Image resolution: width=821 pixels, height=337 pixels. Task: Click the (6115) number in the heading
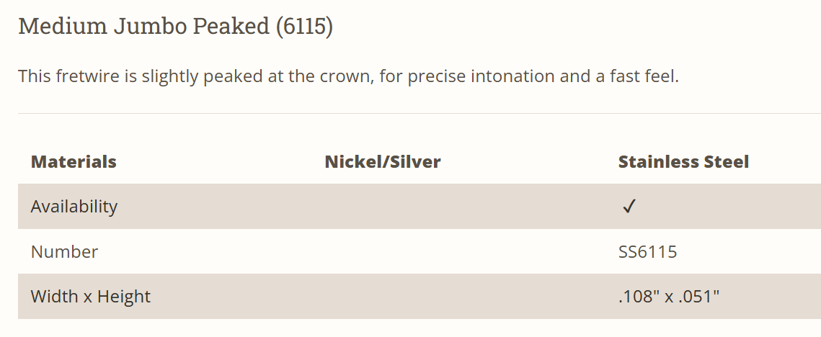coord(303,27)
